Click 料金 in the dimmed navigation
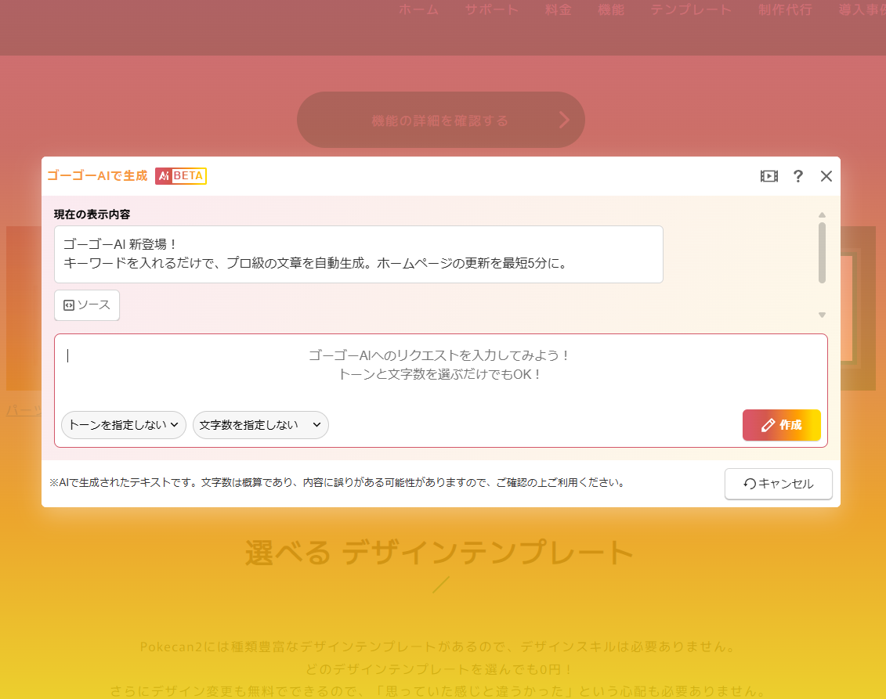This screenshot has height=699, width=886. (559, 9)
